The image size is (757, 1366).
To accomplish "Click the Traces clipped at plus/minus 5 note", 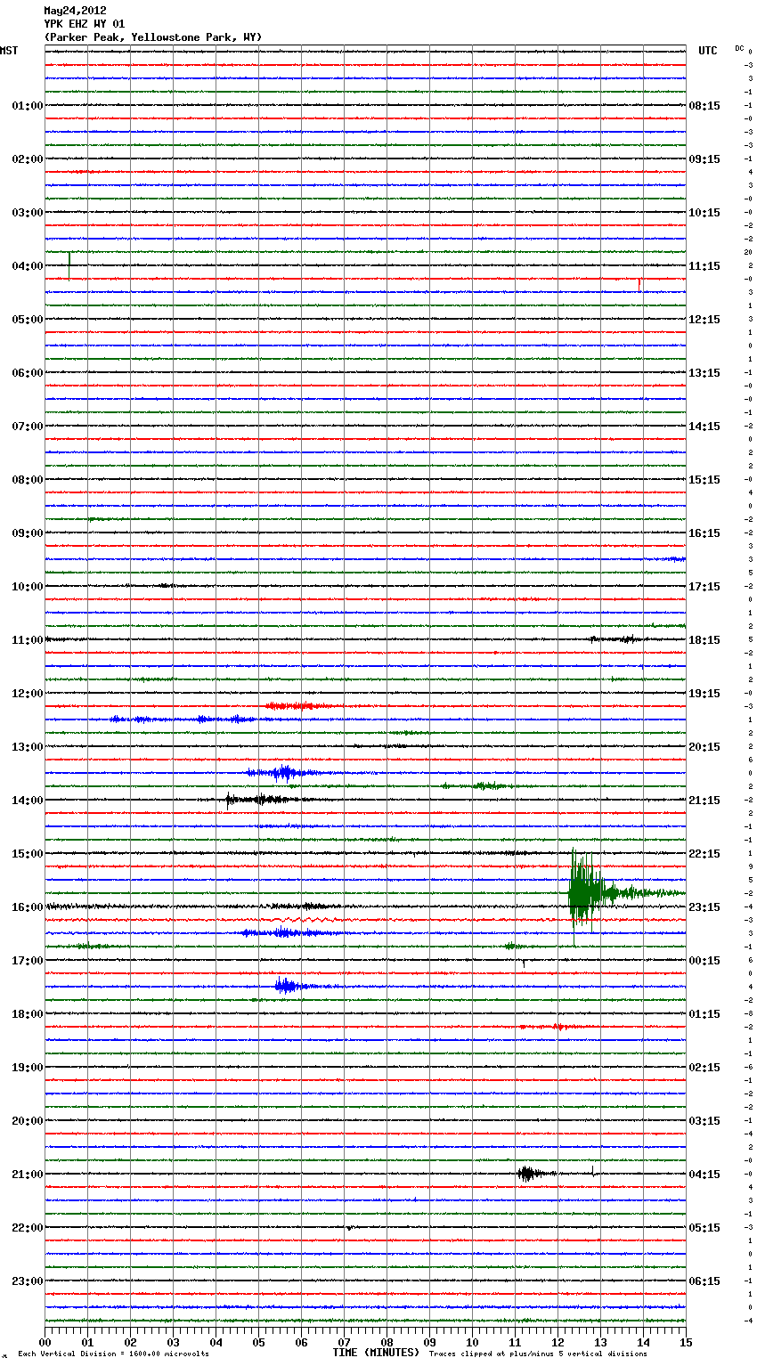I will (x=538, y=1354).
